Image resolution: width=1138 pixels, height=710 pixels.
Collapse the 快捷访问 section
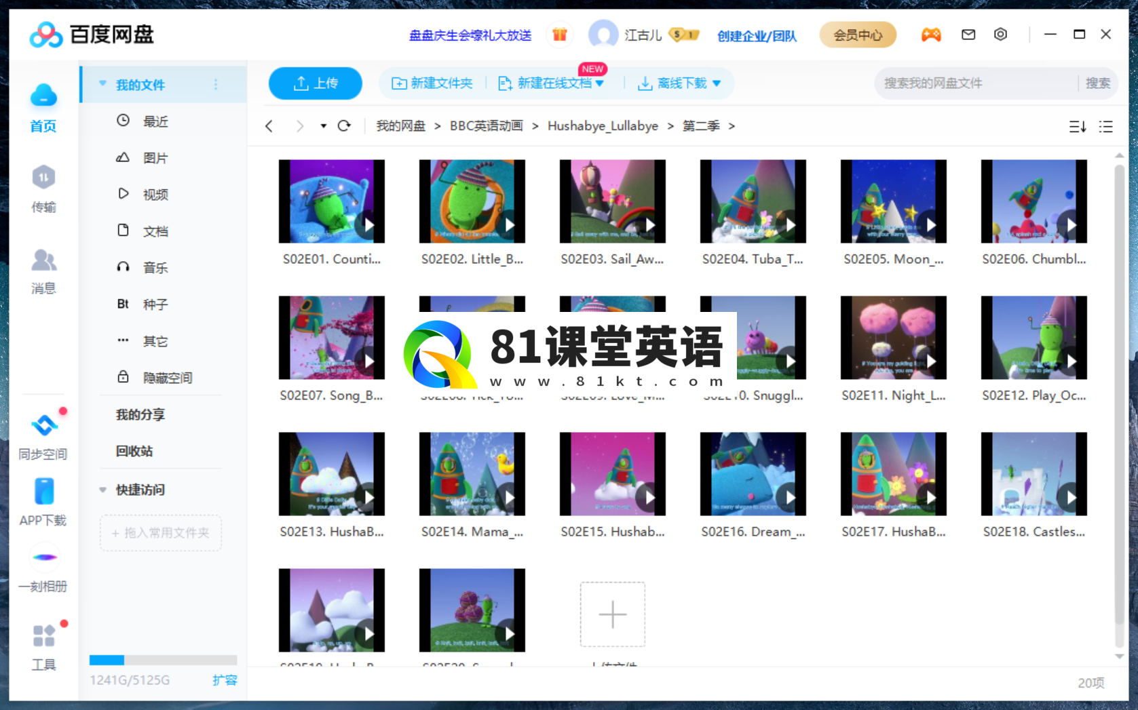(102, 490)
